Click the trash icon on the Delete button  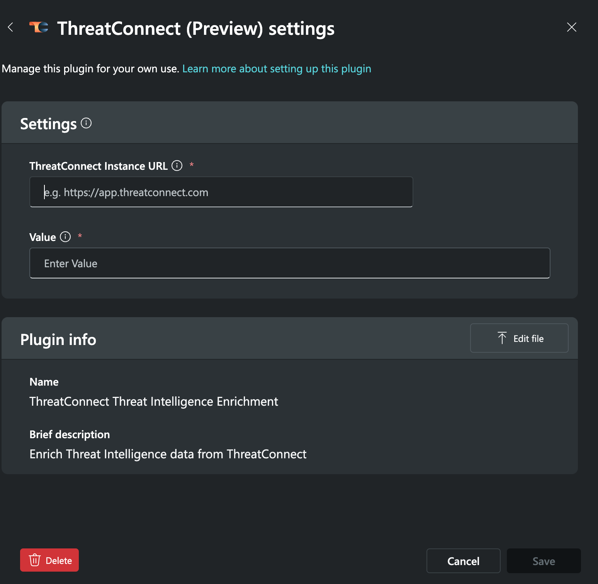[x=35, y=560]
